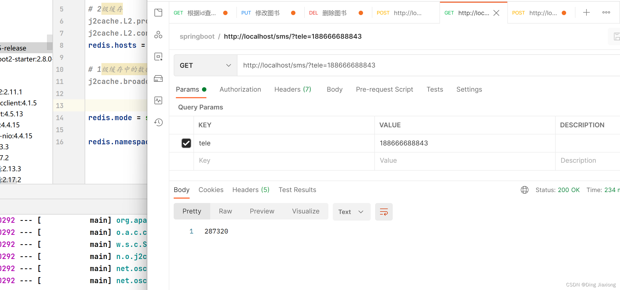Open the Text response format dropdown
Image resolution: width=620 pixels, height=290 pixels.
point(351,212)
